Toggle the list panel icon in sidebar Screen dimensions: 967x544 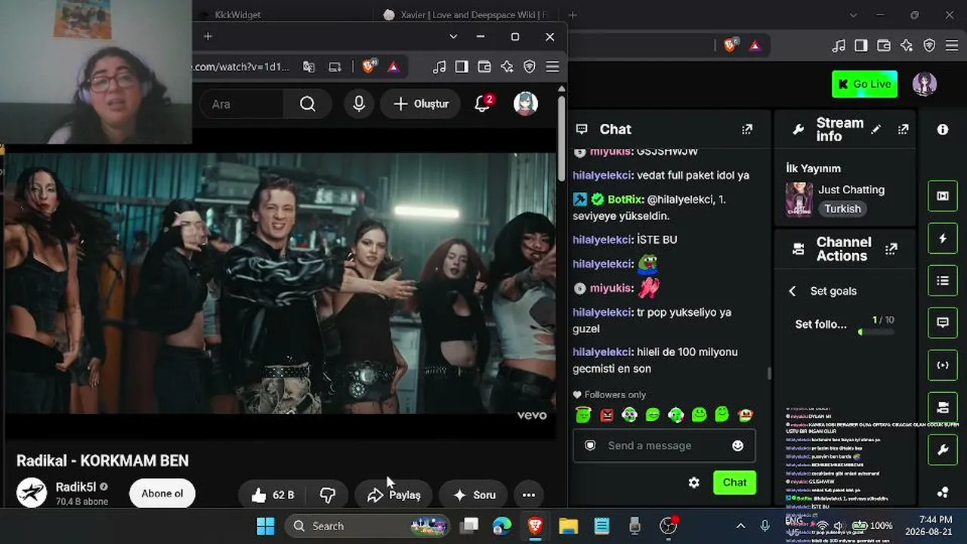point(943,280)
